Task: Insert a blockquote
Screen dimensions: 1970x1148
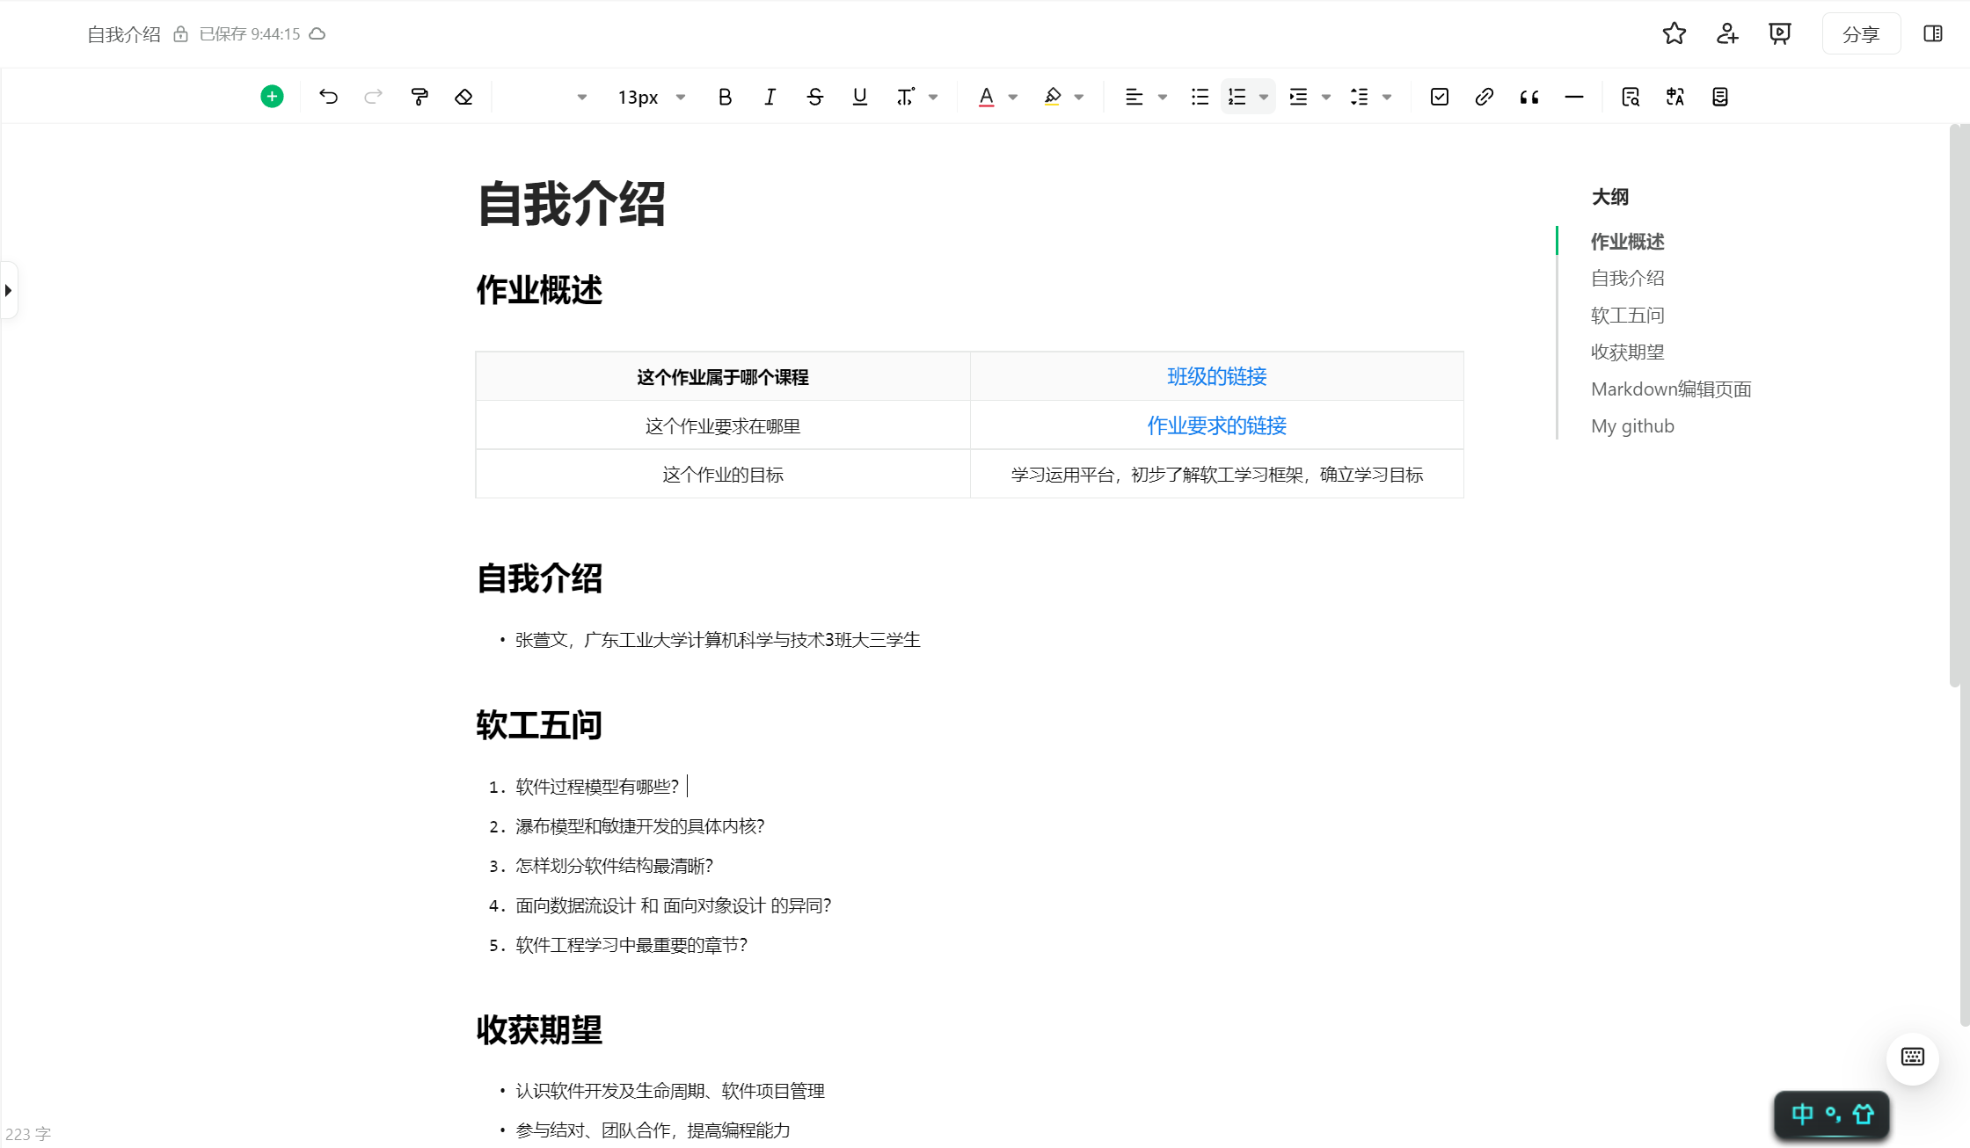Action: click(1529, 97)
